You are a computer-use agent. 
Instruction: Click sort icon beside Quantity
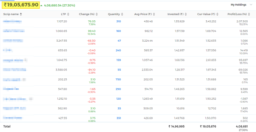click(122, 14)
